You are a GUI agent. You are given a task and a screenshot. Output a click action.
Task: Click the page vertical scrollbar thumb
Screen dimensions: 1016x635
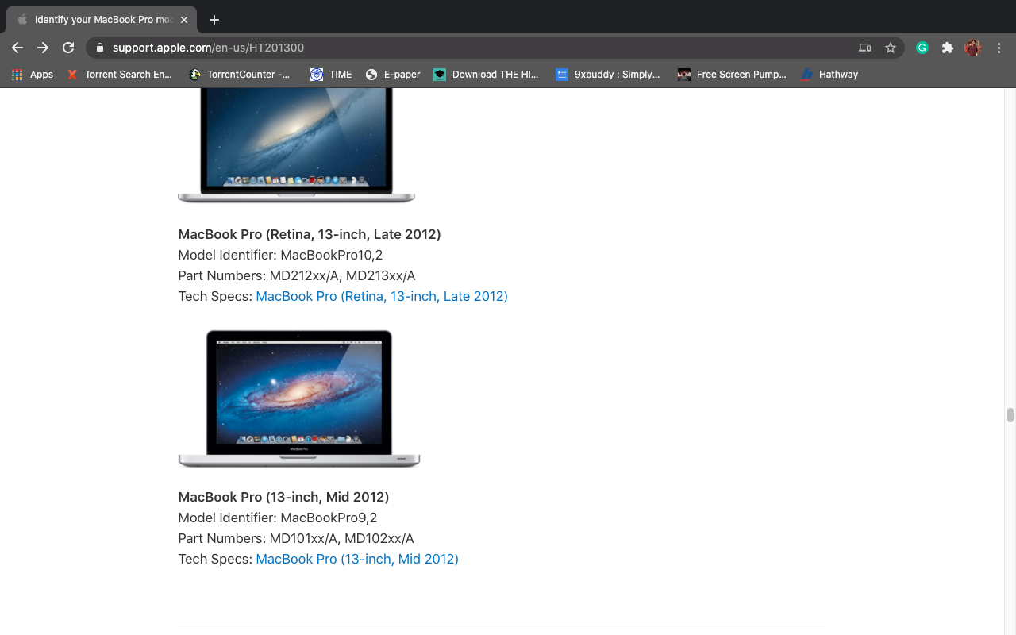pos(1010,415)
